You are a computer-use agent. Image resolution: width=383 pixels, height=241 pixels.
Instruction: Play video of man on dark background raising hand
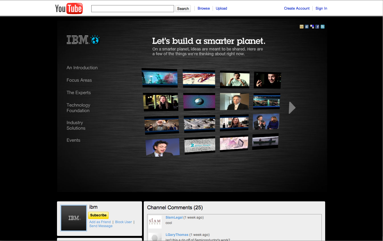pyautogui.click(x=267, y=80)
